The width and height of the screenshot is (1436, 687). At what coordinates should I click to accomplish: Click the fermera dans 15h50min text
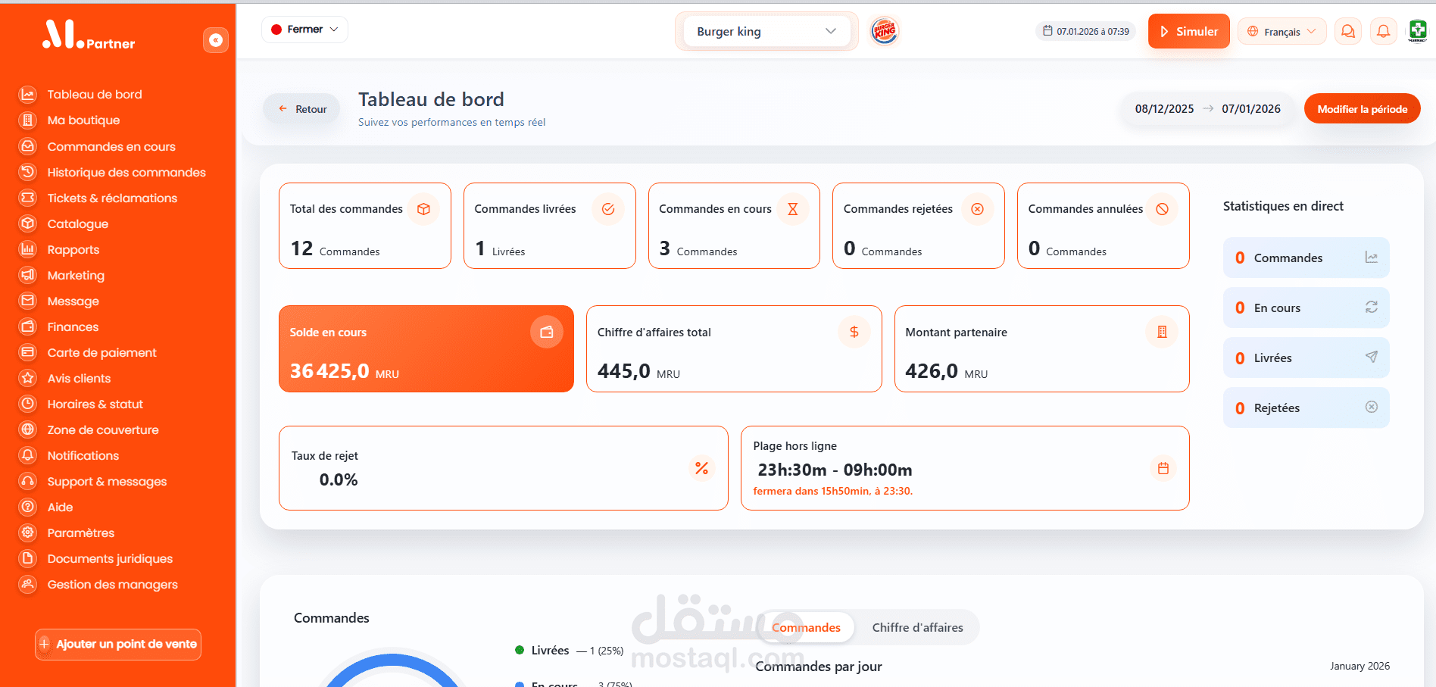point(832,491)
